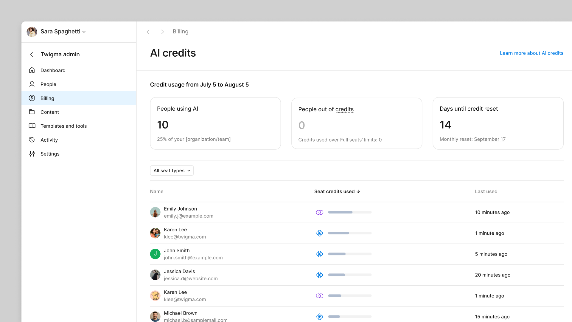Click the Billing dollar icon
Screen dimensions: 572x322
click(32, 98)
